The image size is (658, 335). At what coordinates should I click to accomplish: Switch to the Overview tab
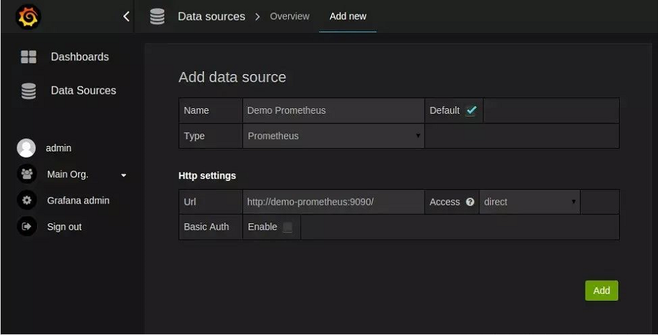tap(289, 16)
